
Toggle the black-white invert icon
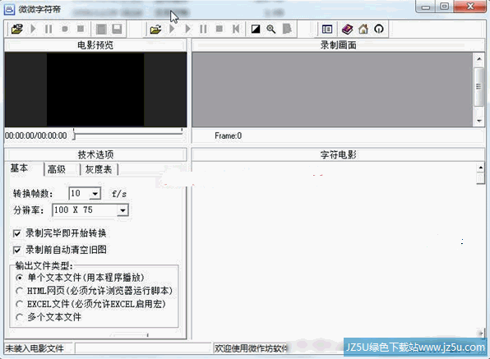point(256,29)
